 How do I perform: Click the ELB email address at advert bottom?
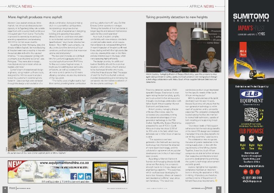(x=252, y=181)
